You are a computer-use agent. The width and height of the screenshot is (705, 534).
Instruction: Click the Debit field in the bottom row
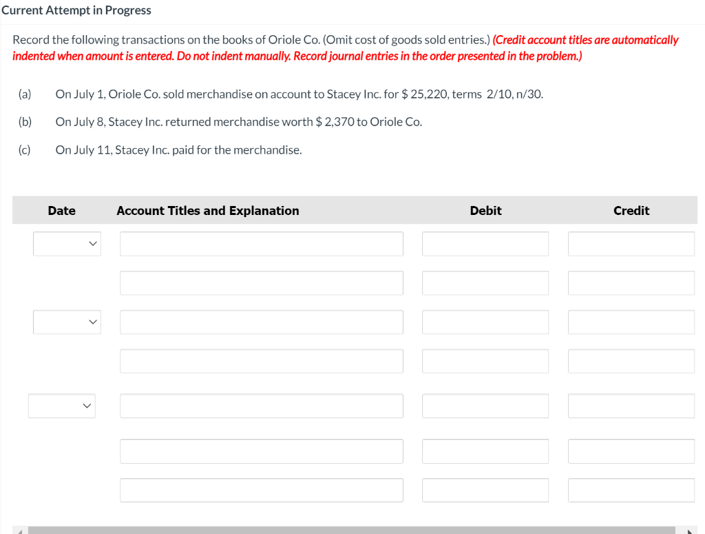point(485,490)
